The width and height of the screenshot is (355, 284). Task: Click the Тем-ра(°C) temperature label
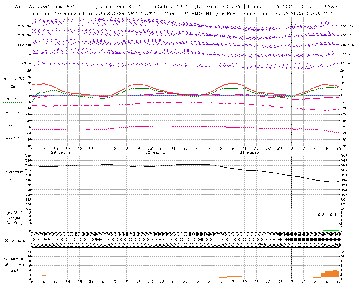(x=13, y=78)
